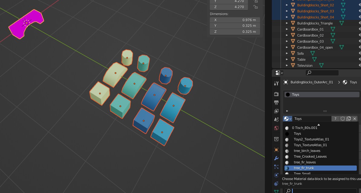
Task: Hide Cardboardbox_02 with its eye icon
Action: 360,35
